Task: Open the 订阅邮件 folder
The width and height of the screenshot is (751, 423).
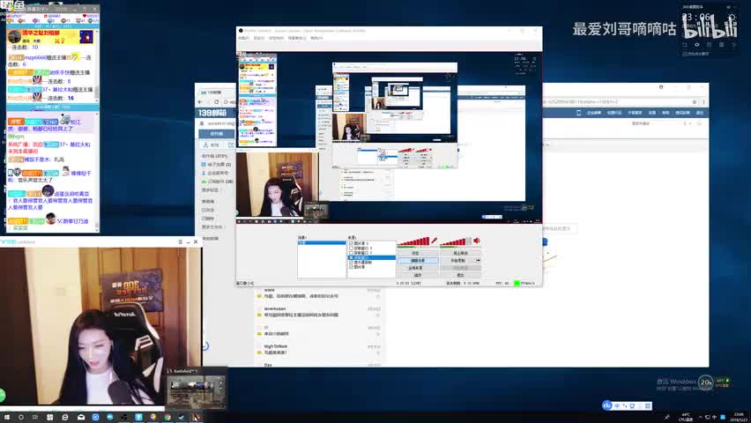Action: click(218, 182)
